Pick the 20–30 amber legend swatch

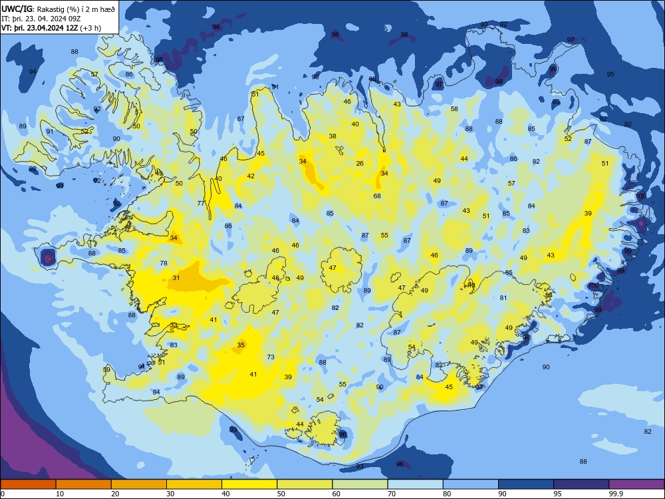coord(139,484)
